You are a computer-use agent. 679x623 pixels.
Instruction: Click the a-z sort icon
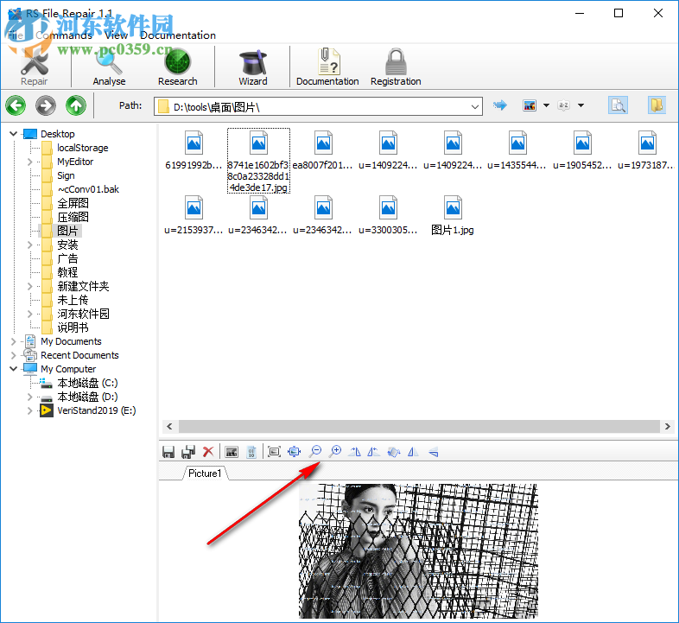click(563, 105)
